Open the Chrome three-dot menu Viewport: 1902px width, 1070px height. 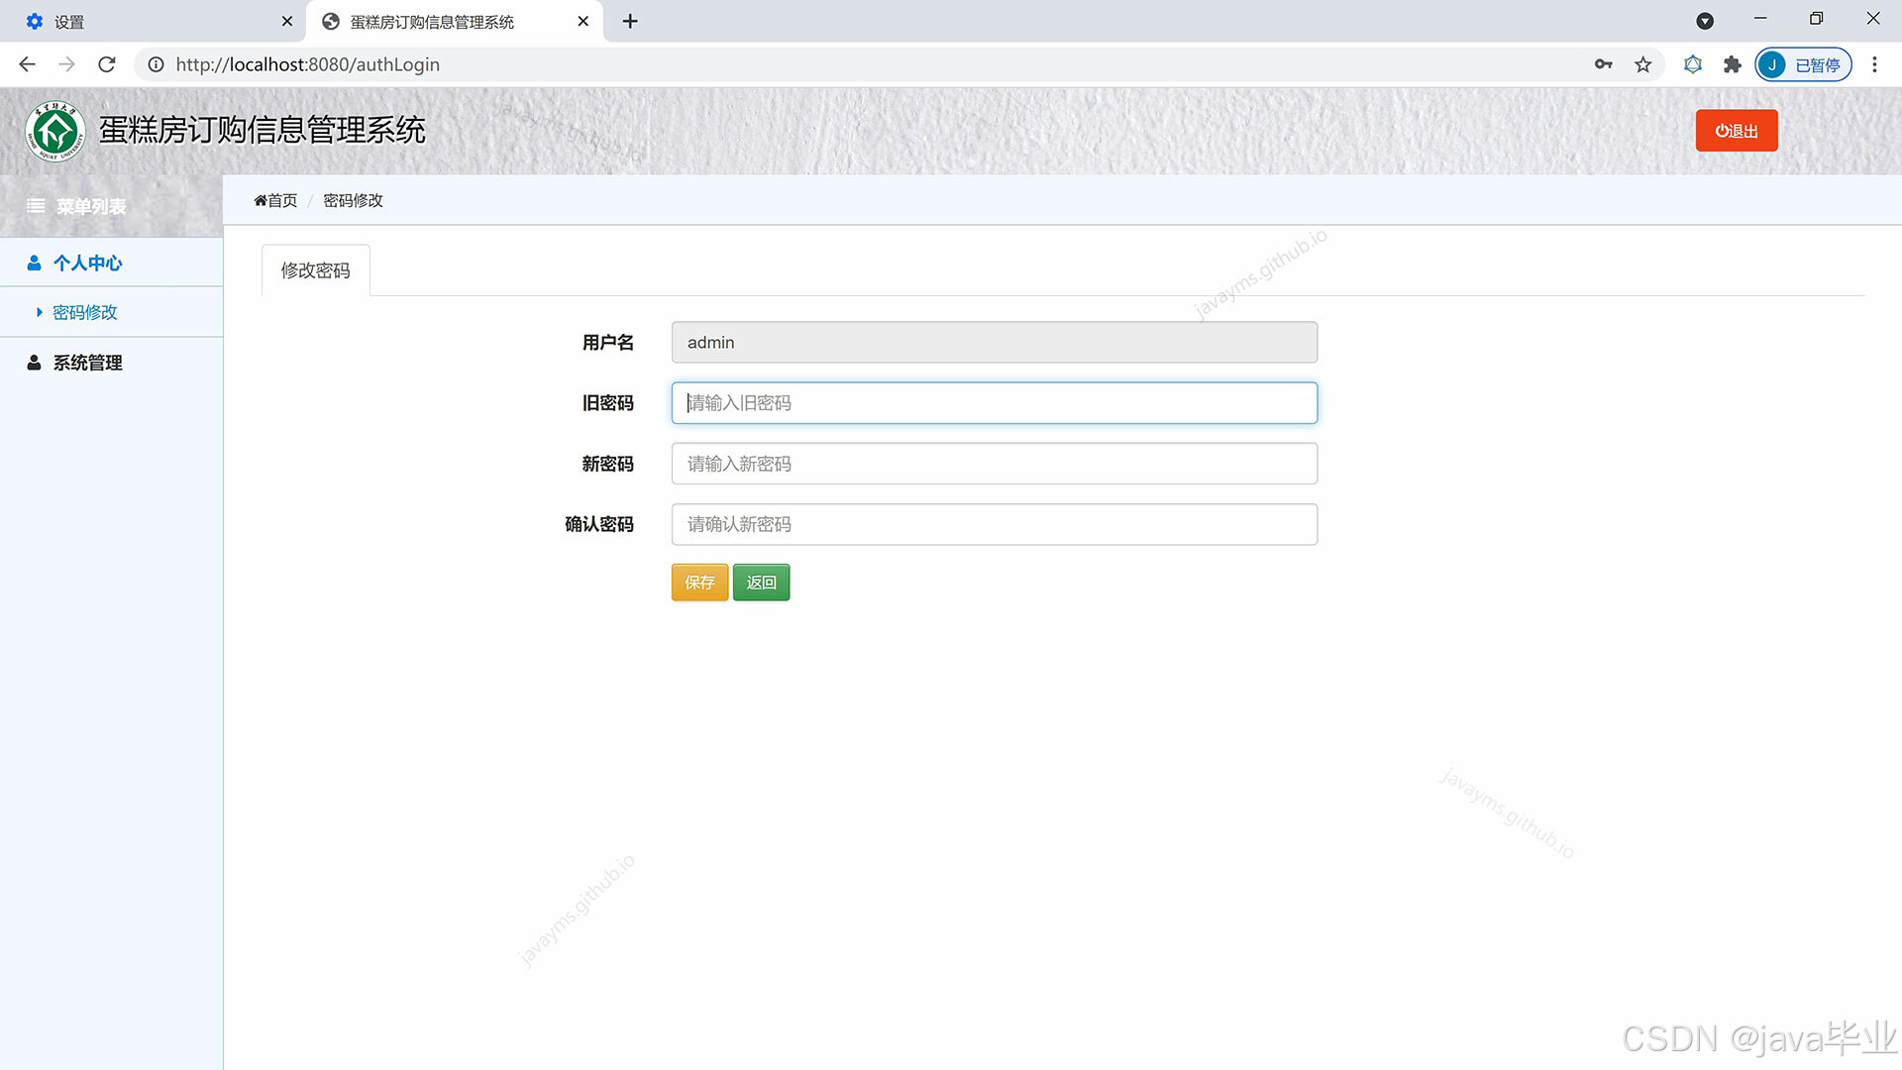(x=1874, y=64)
